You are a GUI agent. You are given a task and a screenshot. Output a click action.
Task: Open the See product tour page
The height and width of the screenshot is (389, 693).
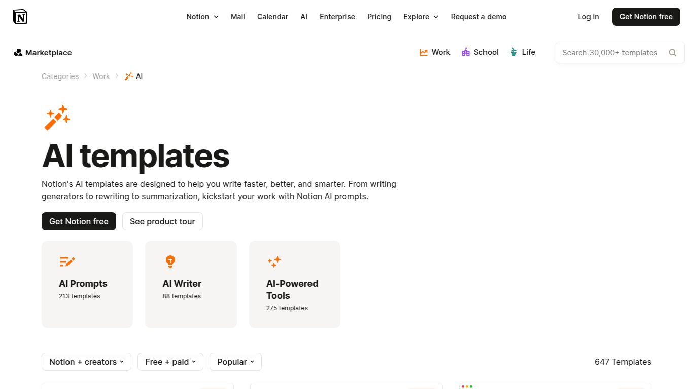[162, 221]
